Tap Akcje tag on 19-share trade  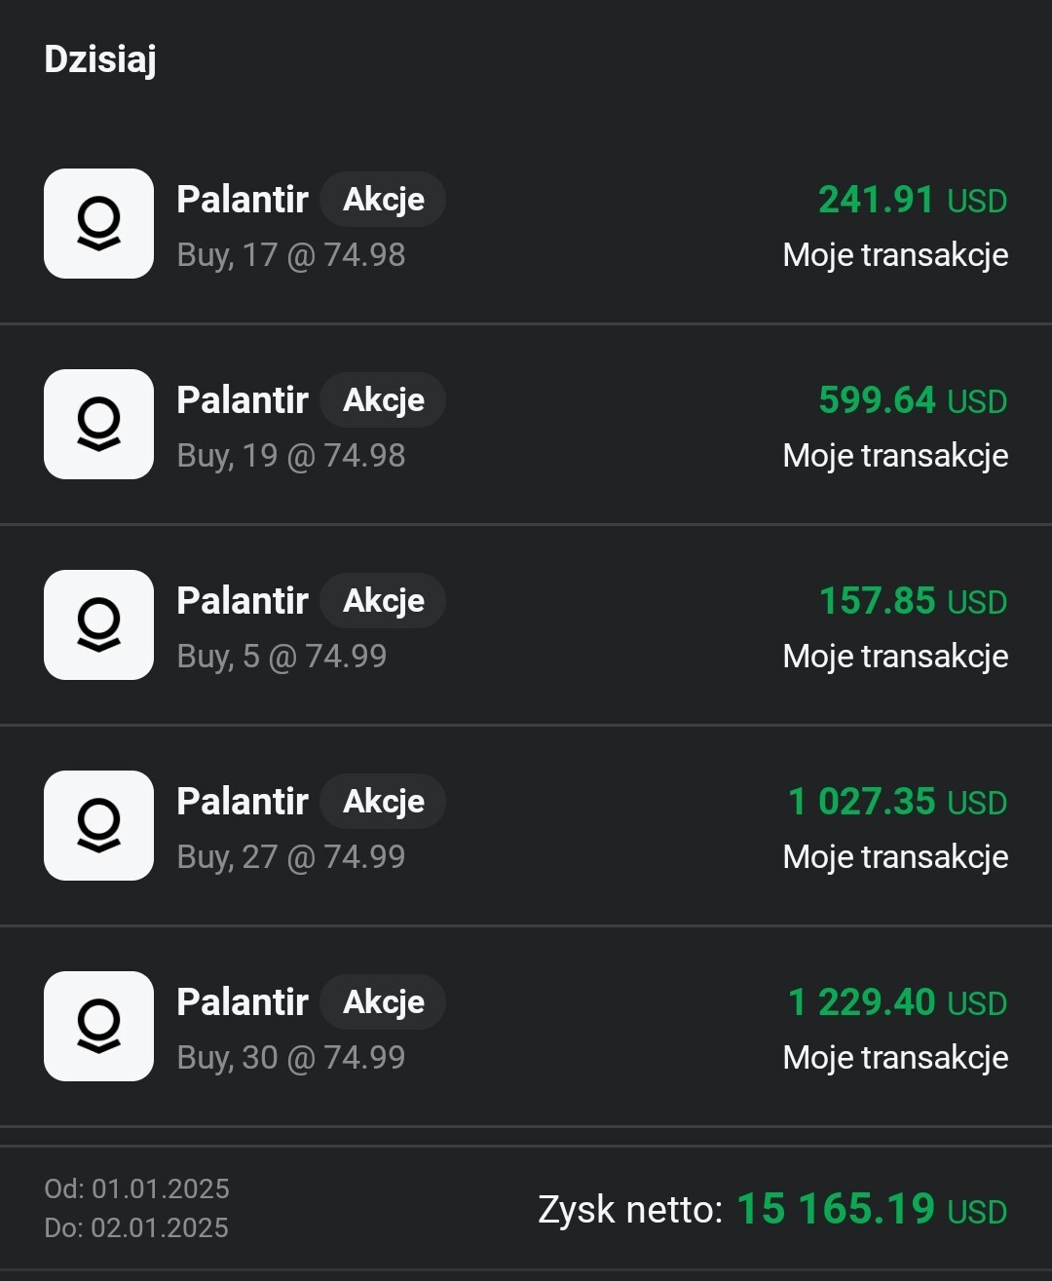[x=383, y=400]
